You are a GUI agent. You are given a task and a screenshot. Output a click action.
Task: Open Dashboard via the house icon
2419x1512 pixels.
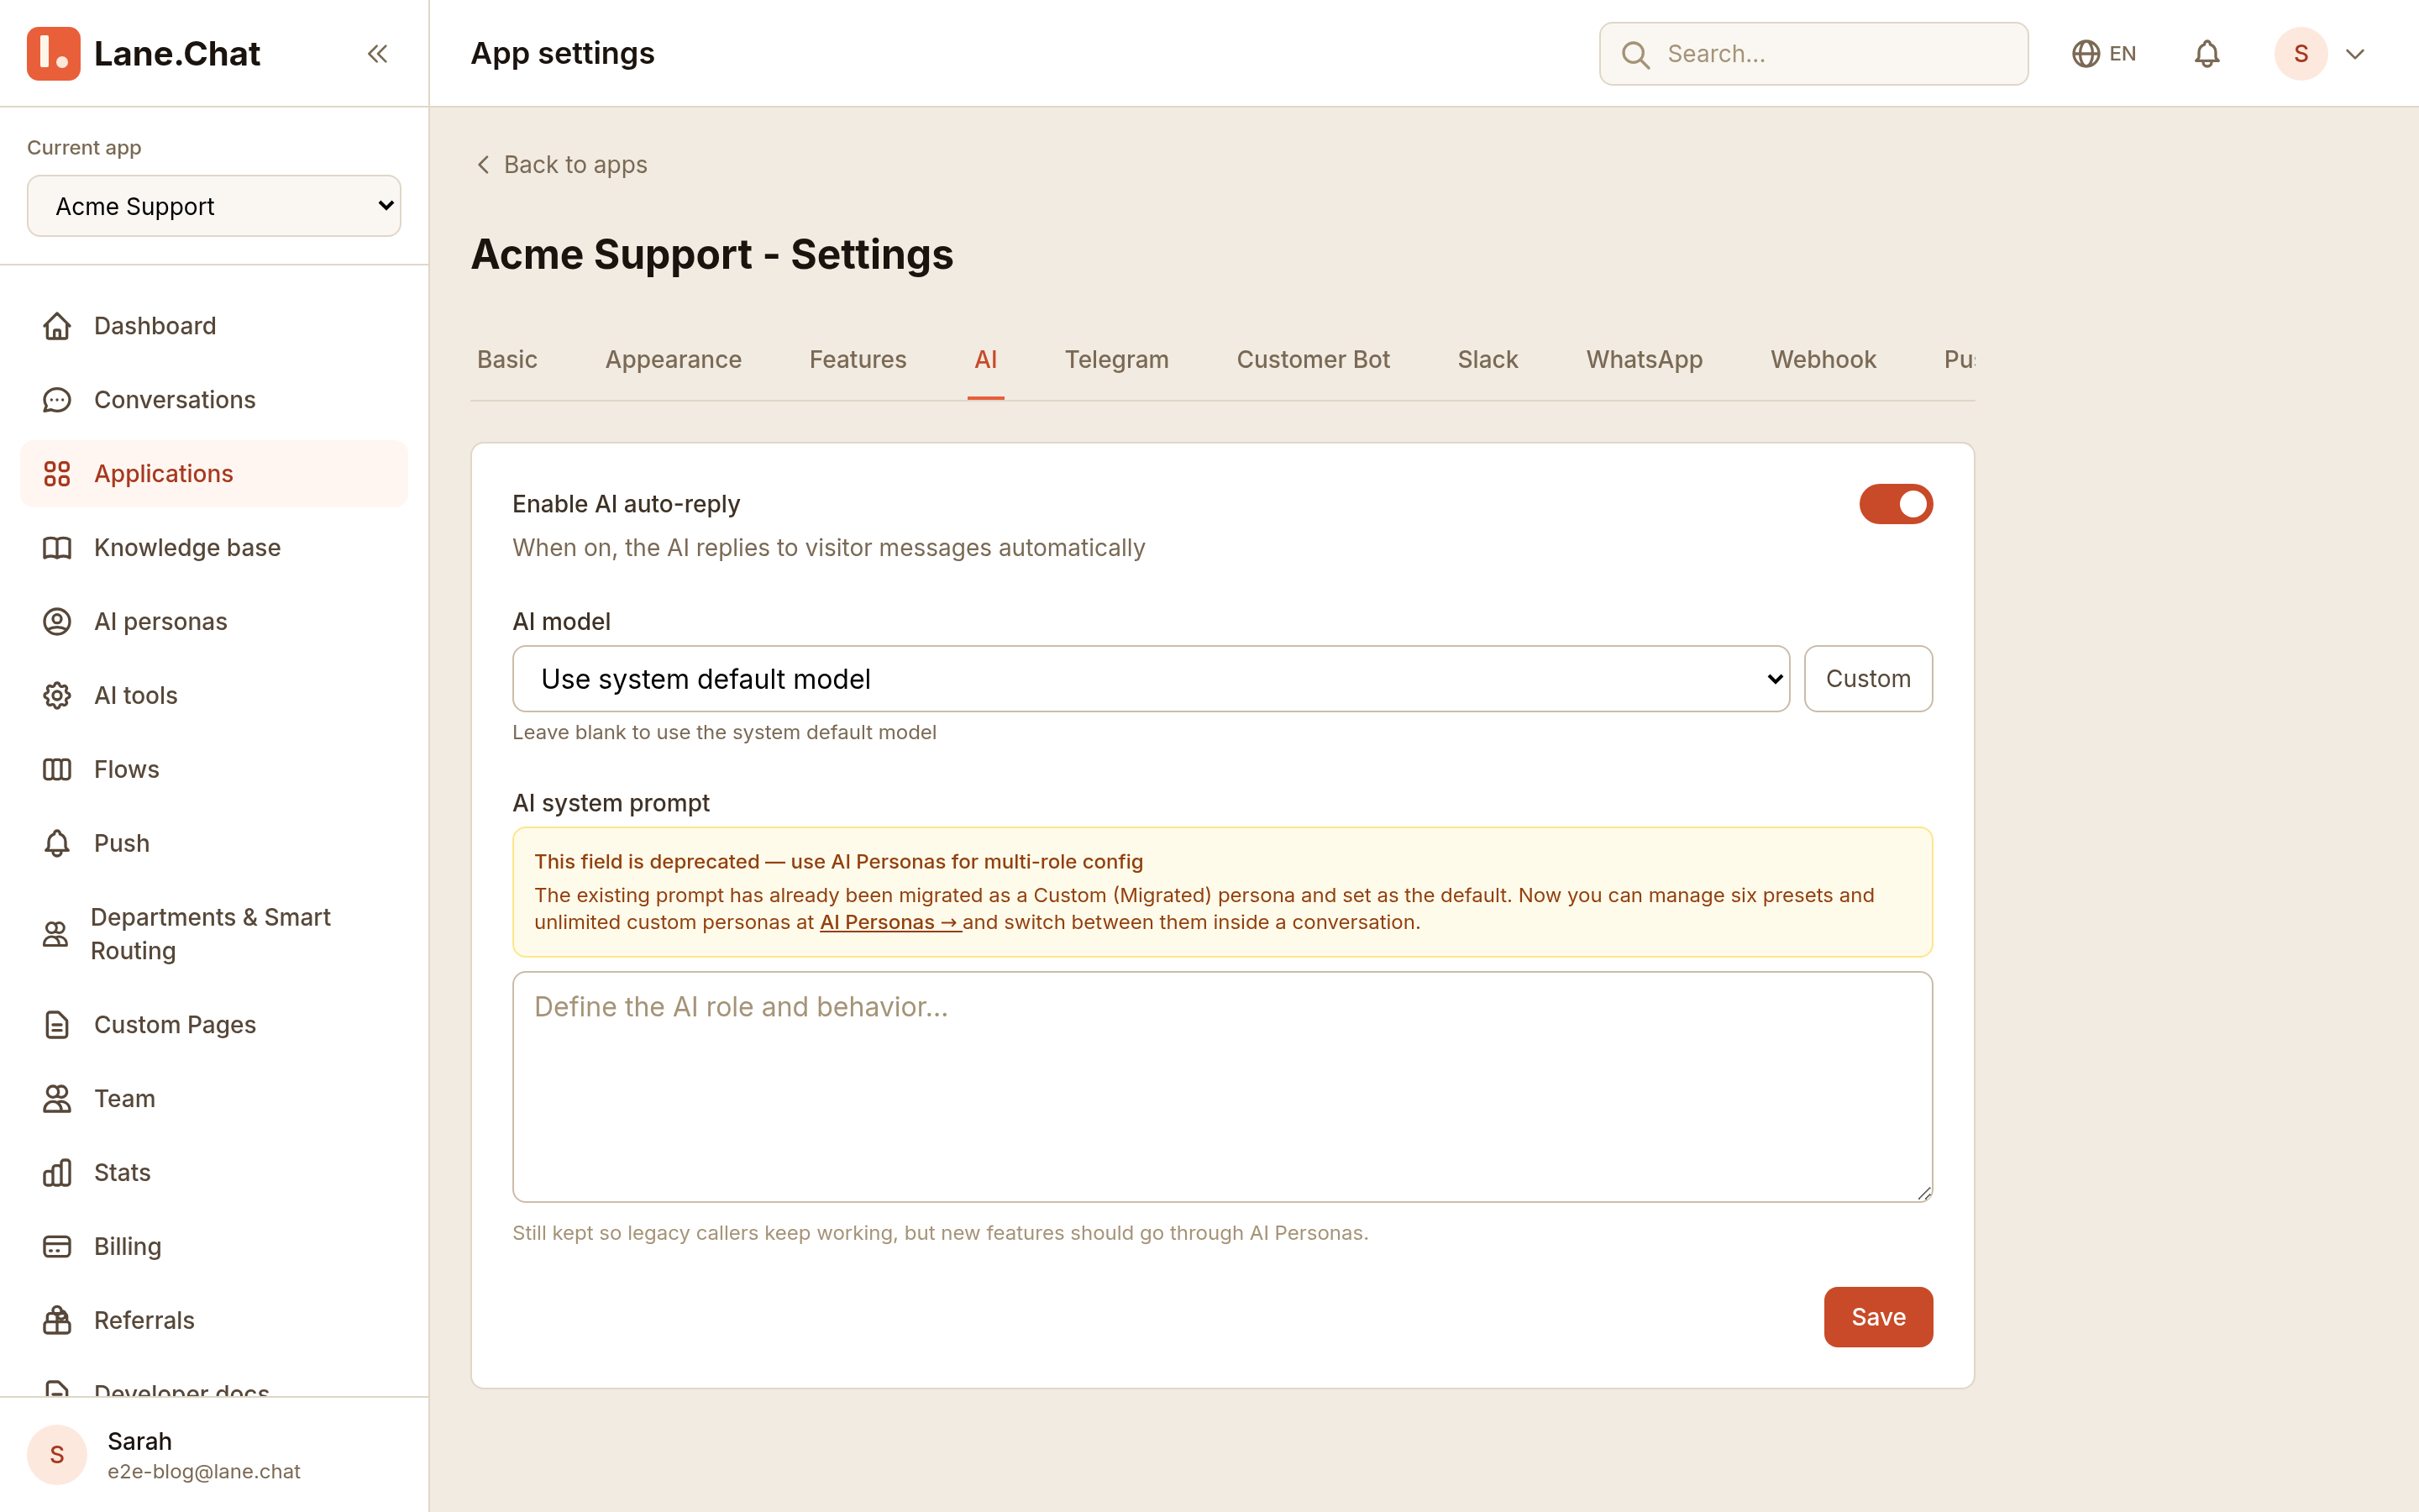click(57, 326)
